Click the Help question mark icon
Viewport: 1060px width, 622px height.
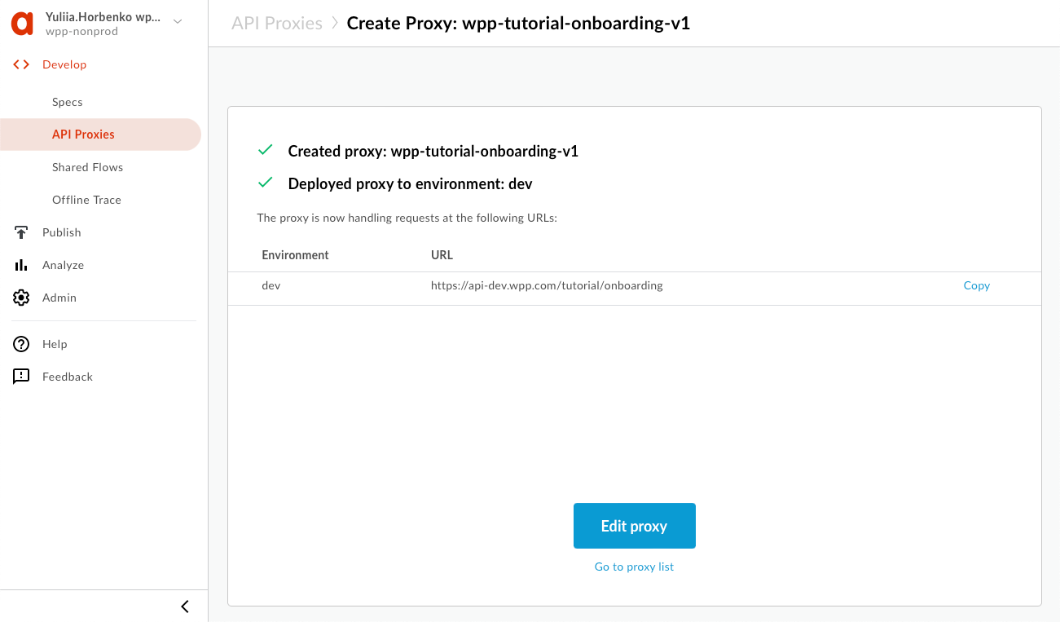[x=21, y=344]
